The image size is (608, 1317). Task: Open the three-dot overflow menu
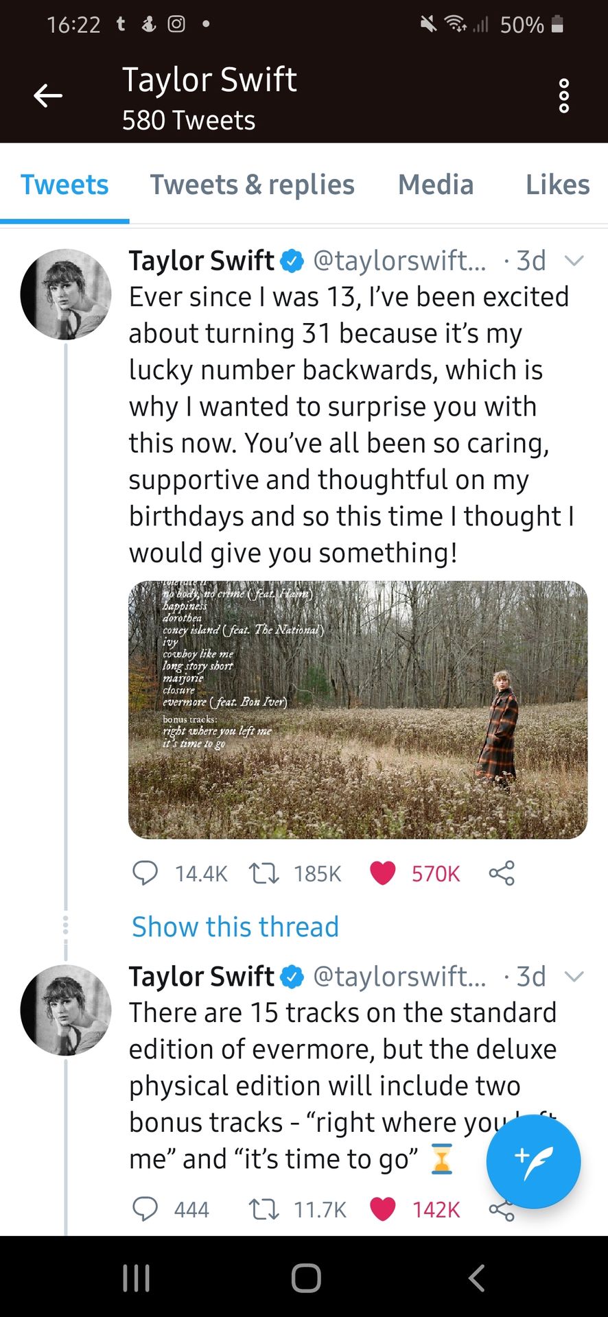tap(563, 95)
